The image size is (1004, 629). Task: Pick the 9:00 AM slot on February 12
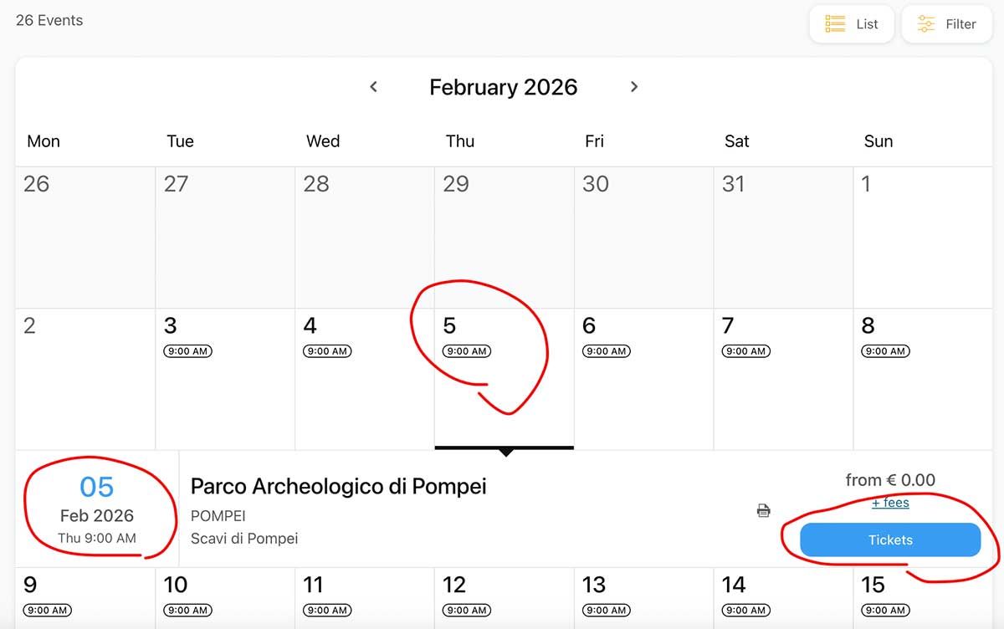coord(467,611)
